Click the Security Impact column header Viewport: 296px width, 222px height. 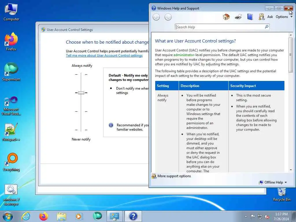pyautogui.click(x=256, y=86)
